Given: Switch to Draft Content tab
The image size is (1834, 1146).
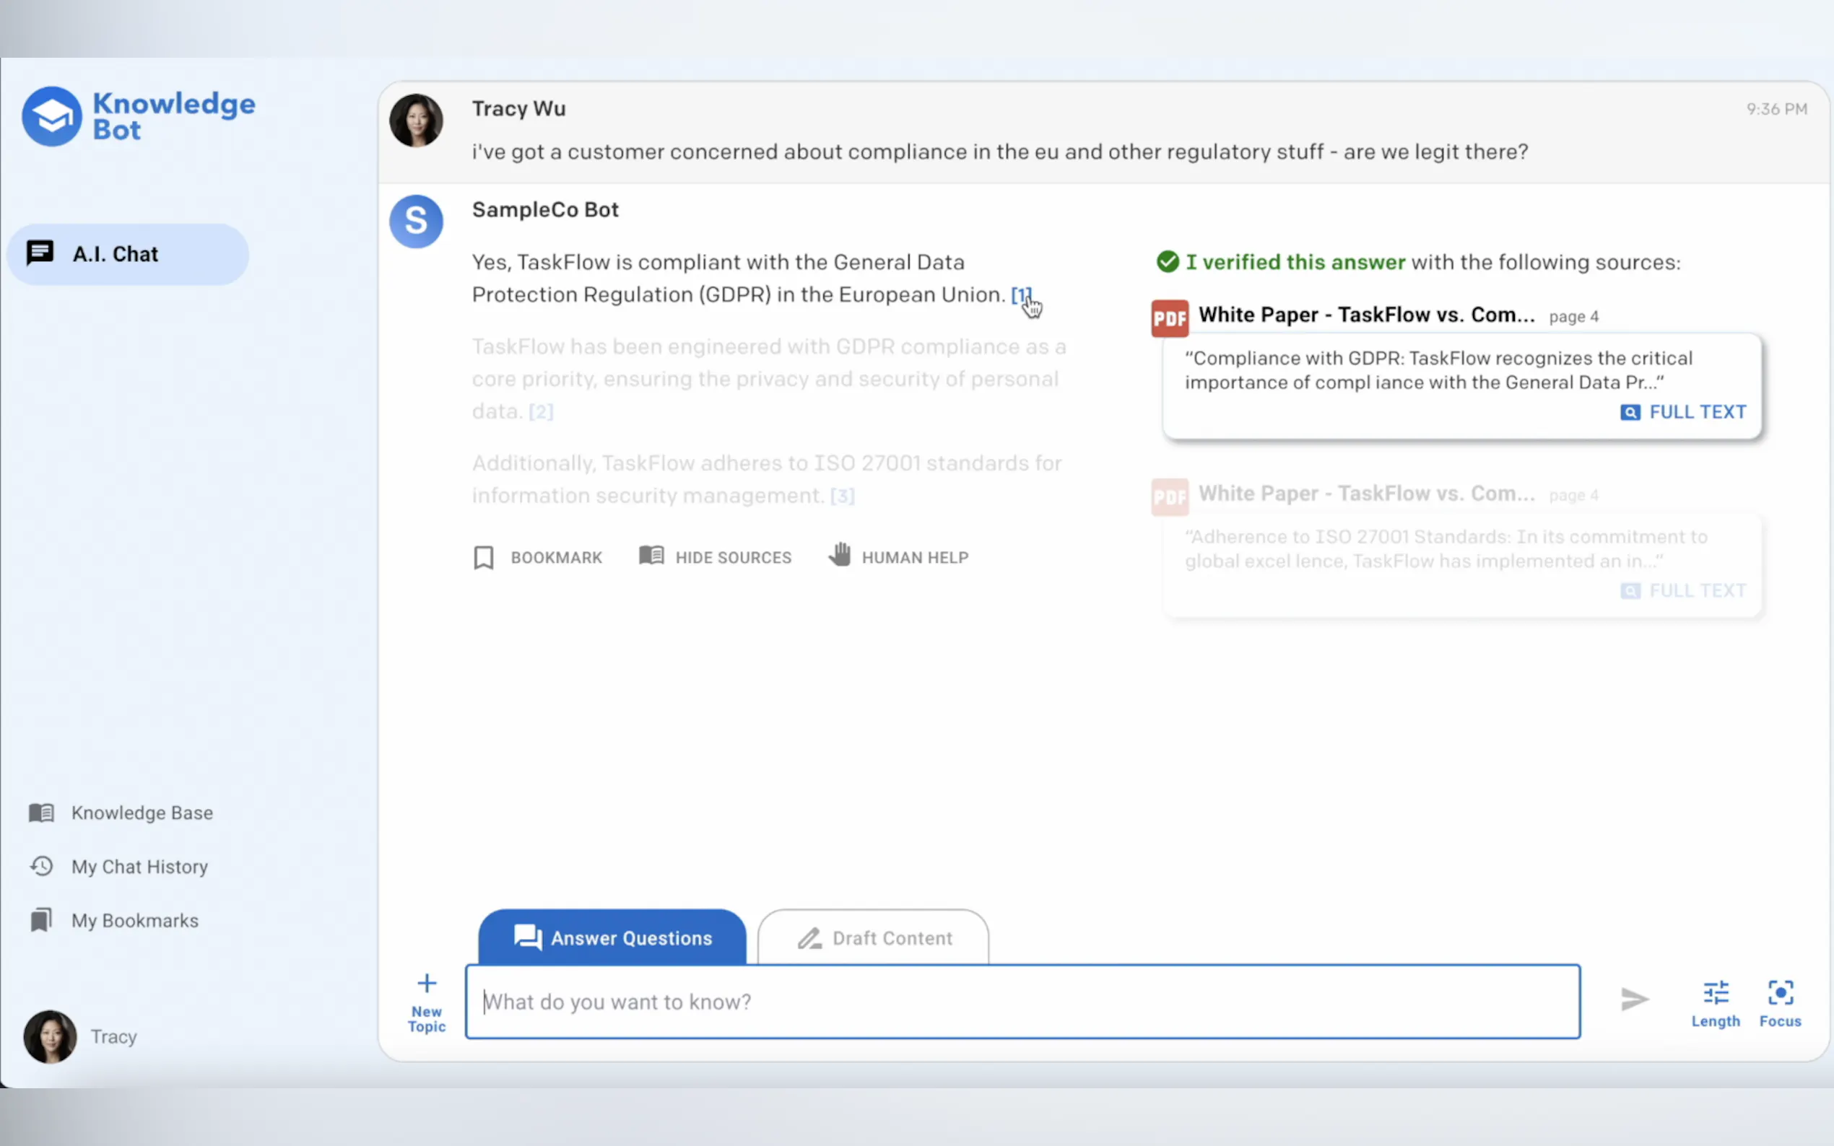Looking at the screenshot, I should pos(874,937).
